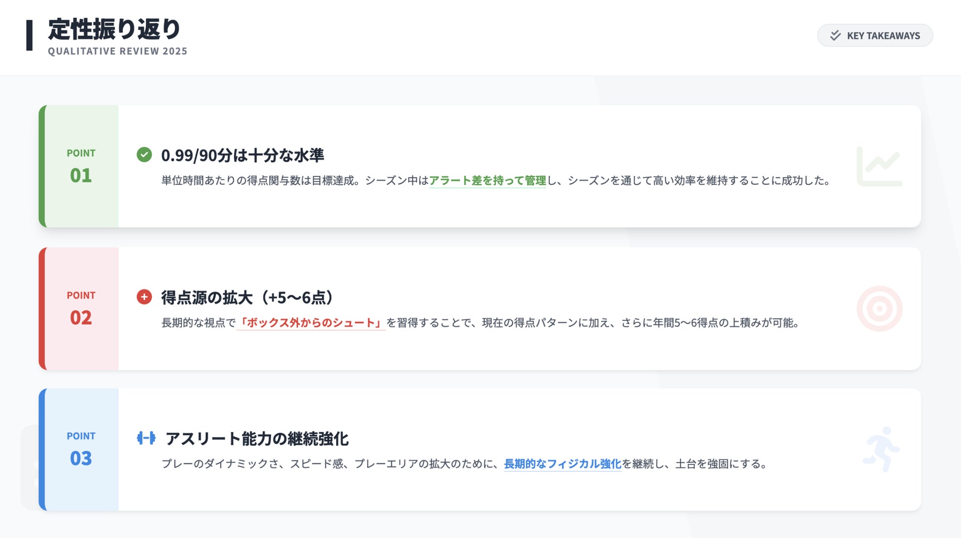The height and width of the screenshot is (538, 961).
Task: Click the faded line chart icon
Action: click(879, 167)
